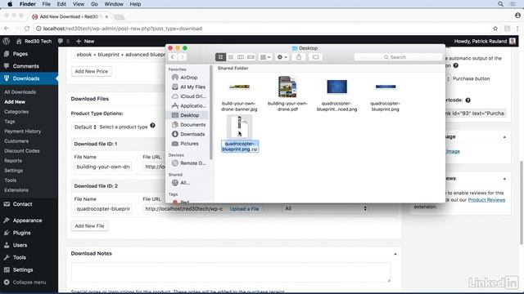Open Finder action gear menu
524x294 pixels.
tap(282, 57)
